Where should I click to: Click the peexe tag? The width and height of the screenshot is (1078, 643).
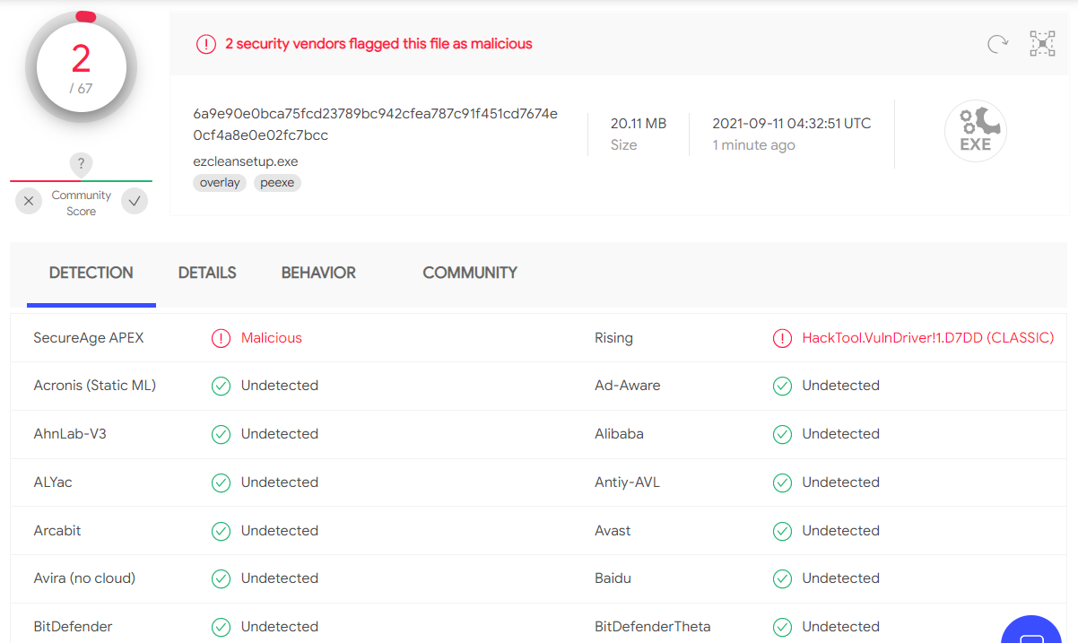277,183
